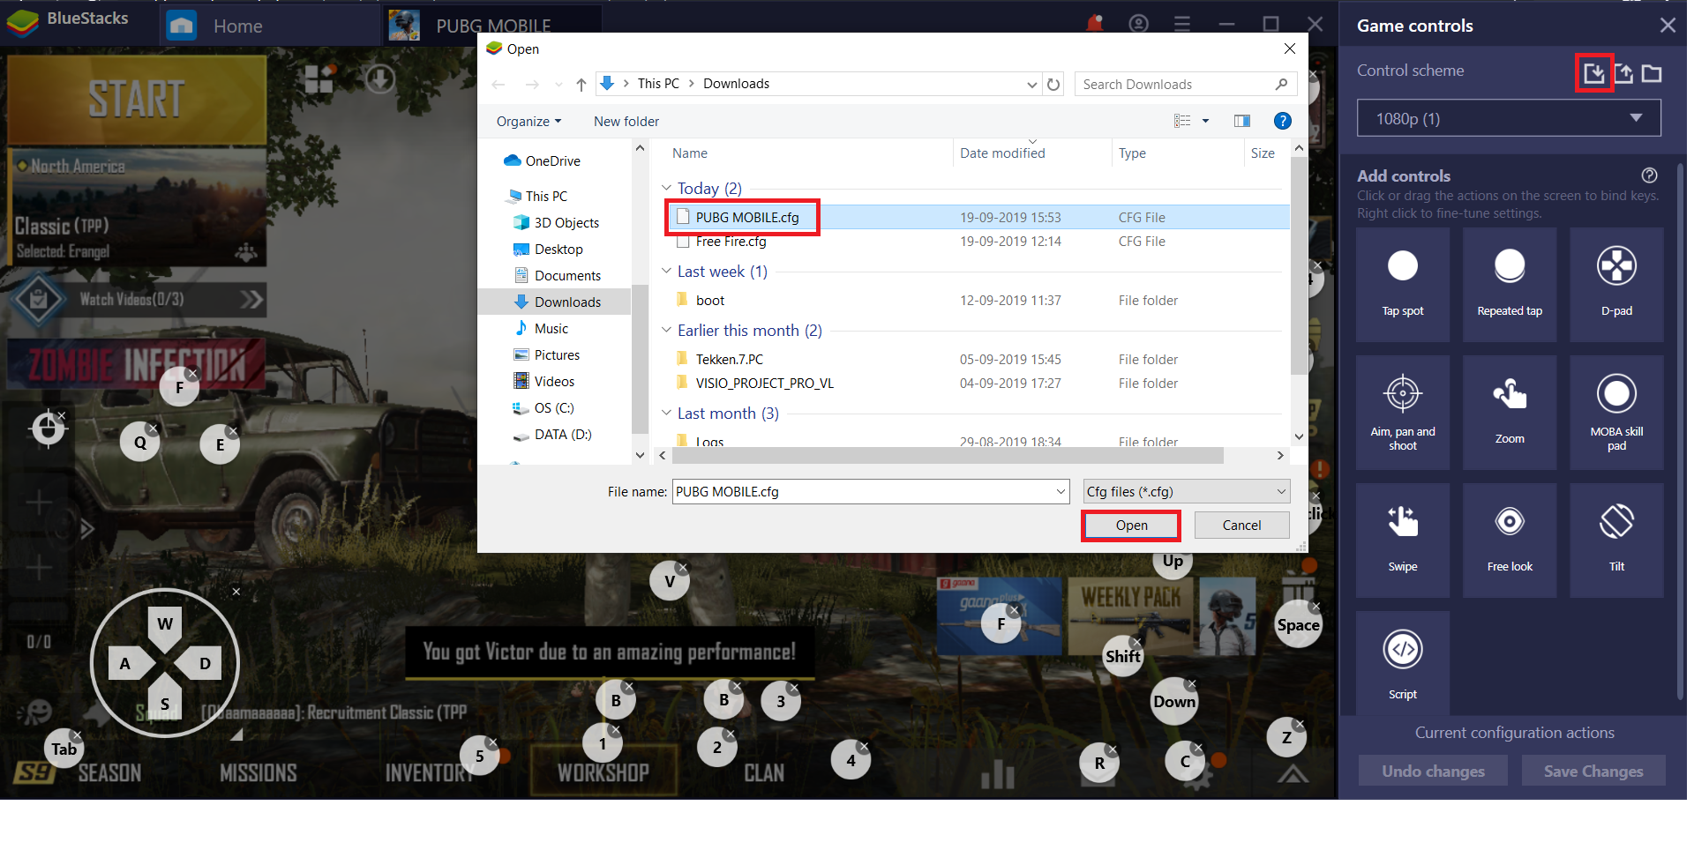This screenshot has width=1694, height=850.
Task: Cancel the Open dialog
Action: pos(1241,526)
